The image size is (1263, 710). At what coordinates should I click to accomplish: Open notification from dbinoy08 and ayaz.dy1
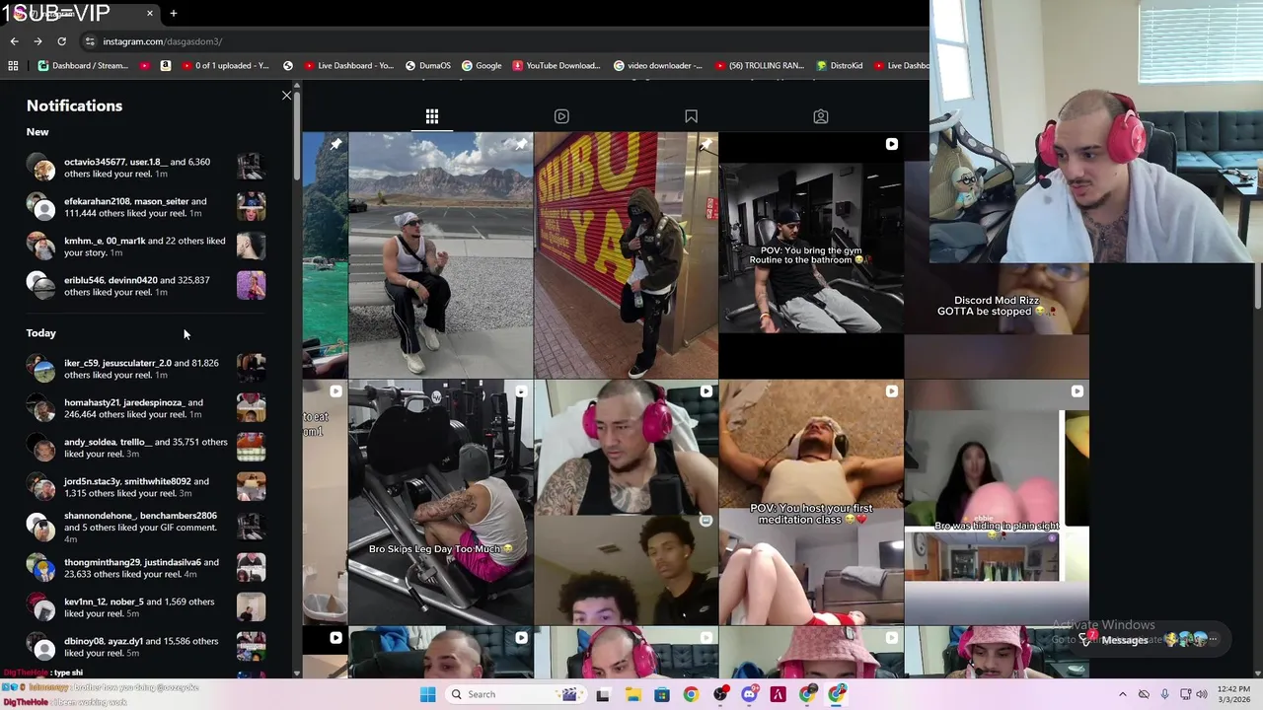tap(146, 647)
